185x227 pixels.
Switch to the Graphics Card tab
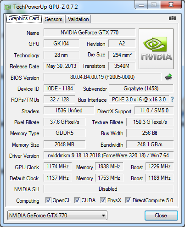point(24,19)
